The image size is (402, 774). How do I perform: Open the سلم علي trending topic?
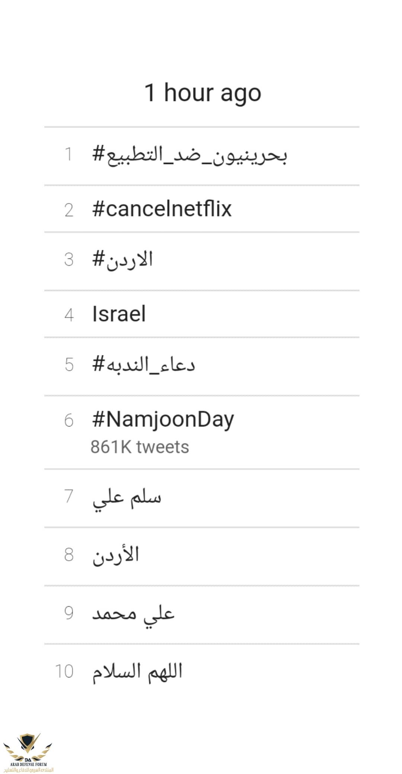pyautogui.click(x=127, y=497)
